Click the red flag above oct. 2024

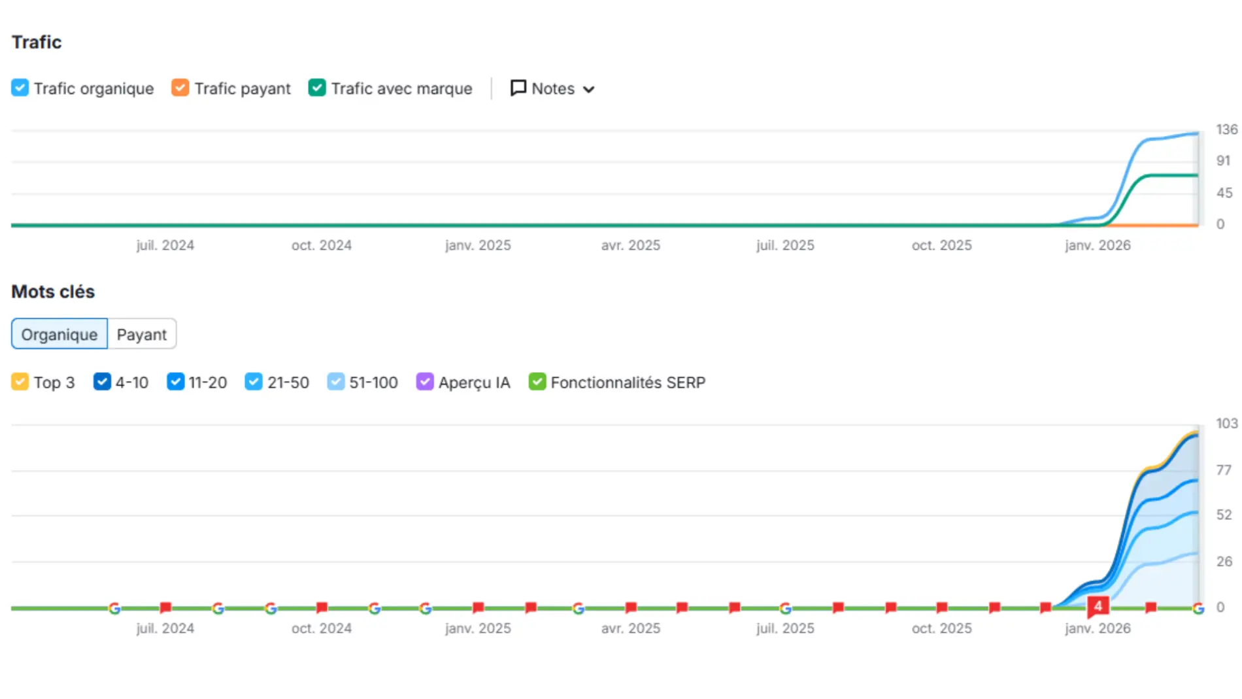[x=322, y=607]
